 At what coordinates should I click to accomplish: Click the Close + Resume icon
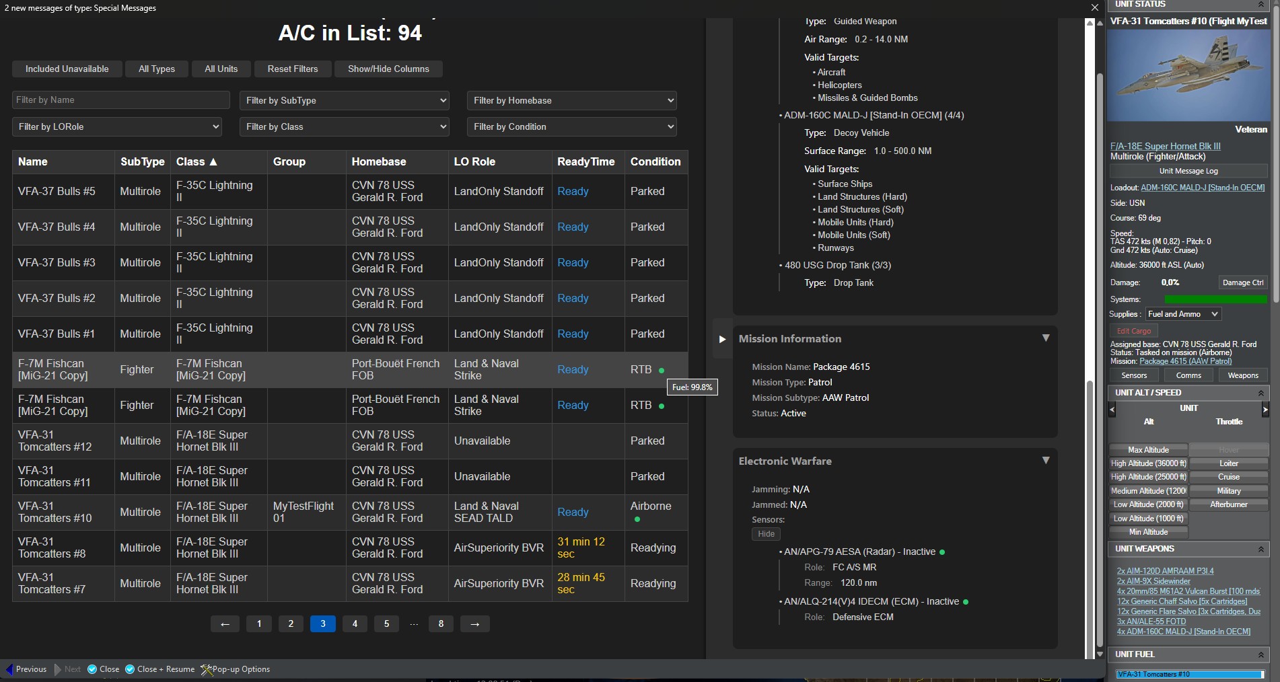point(130,669)
